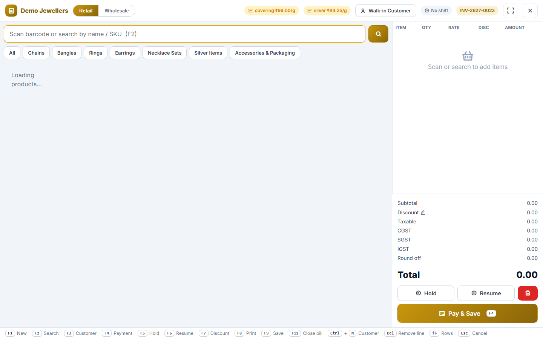Open the No shift indicator
The height and width of the screenshot is (339, 543).
pos(436,11)
